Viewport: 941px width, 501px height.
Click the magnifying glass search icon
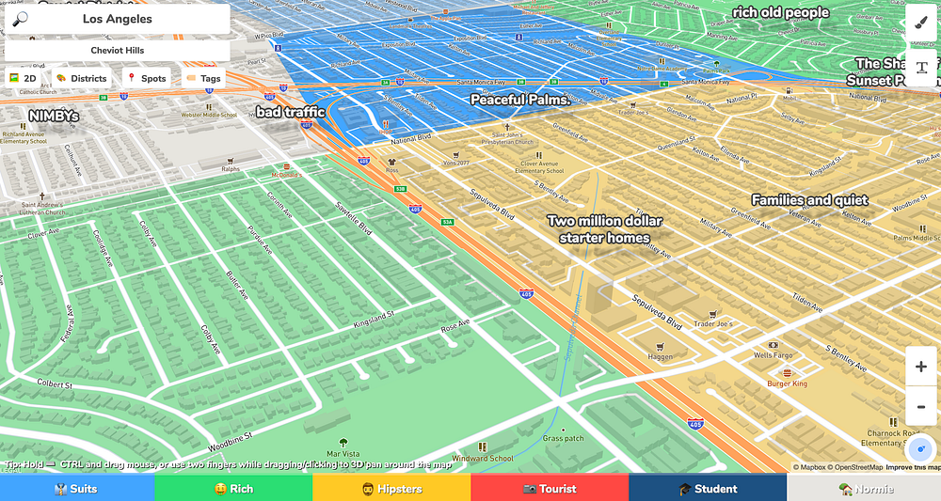20,19
